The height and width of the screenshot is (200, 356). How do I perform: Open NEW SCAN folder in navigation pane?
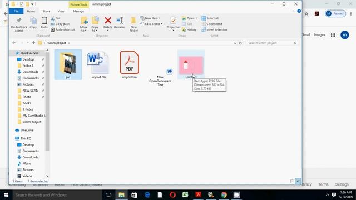click(31, 91)
